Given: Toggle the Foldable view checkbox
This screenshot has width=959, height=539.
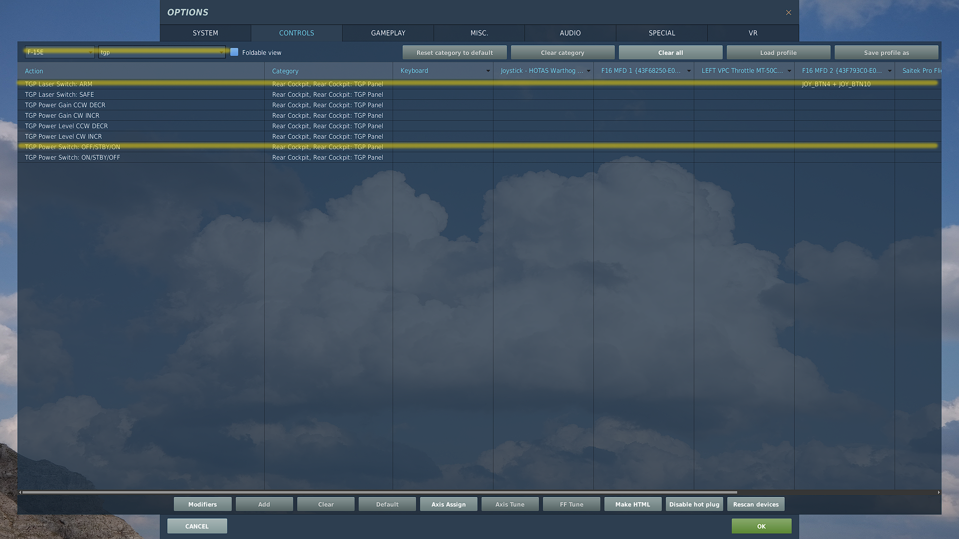Looking at the screenshot, I should click(234, 52).
